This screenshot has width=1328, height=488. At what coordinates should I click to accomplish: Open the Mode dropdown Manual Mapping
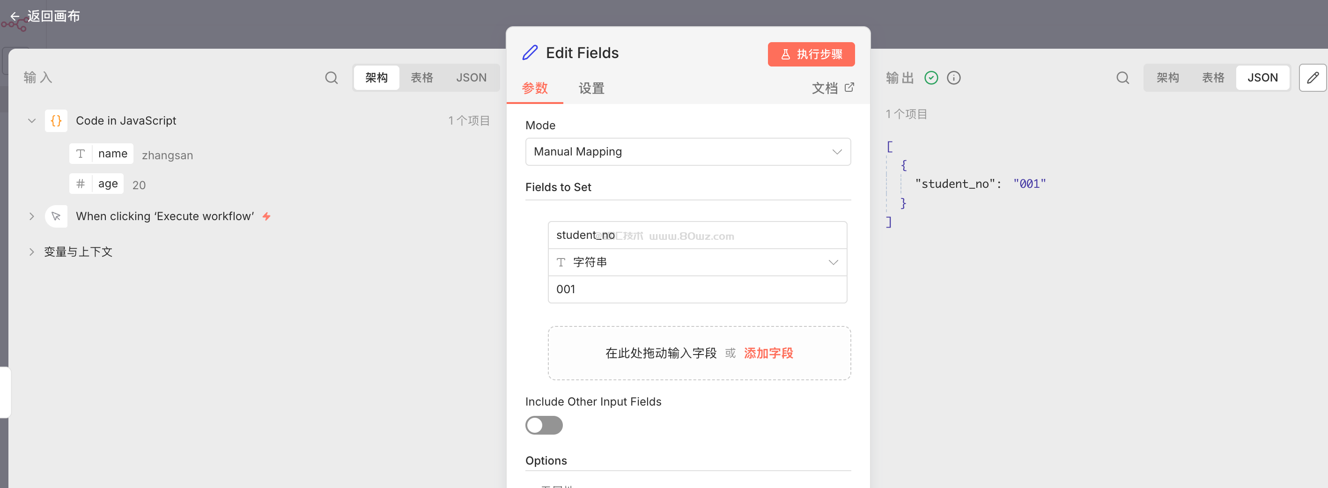coord(687,152)
